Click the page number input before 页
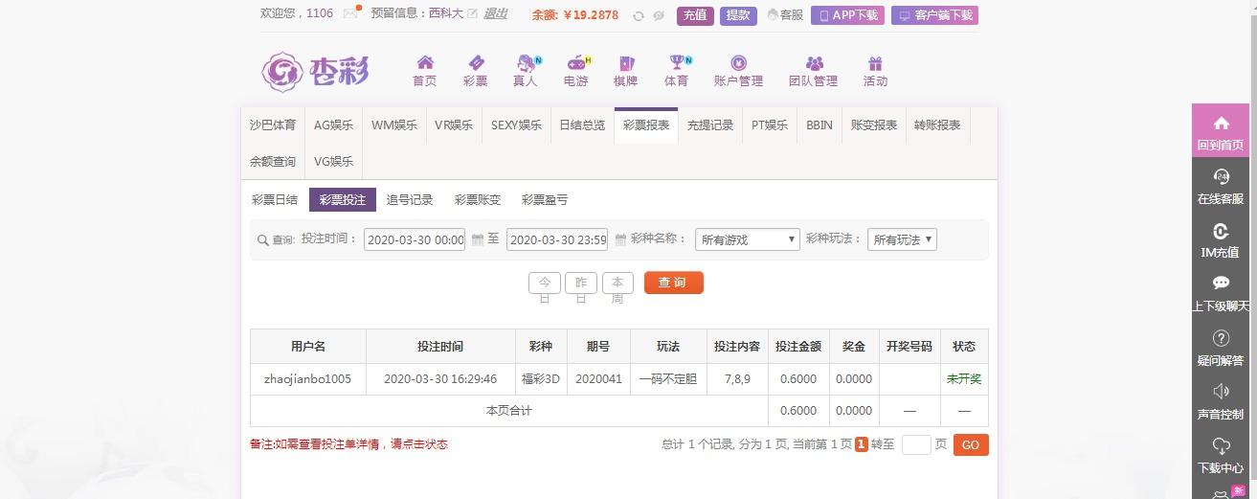The height and width of the screenshot is (499, 1257). [x=916, y=444]
